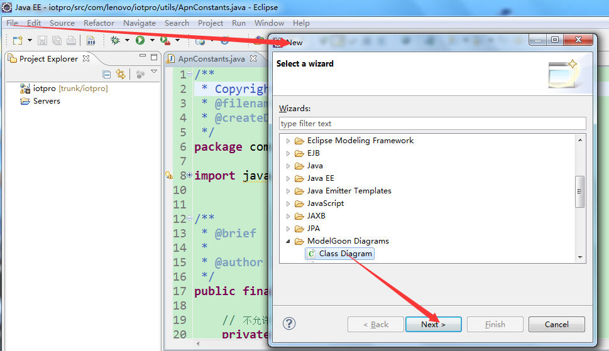Close the ApnConstants.java editor tab

253,58
